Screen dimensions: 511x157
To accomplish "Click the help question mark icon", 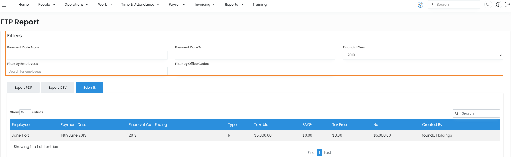I will point(498,5).
